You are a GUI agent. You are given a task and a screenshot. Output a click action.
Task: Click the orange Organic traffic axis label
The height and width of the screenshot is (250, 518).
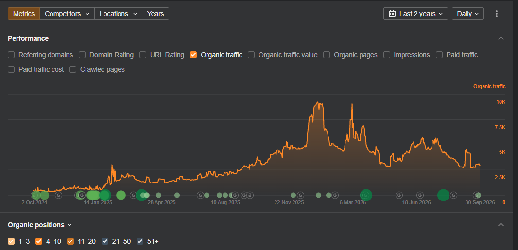tap(489, 87)
